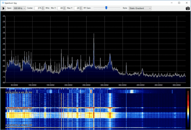The height and width of the screenshot is (130, 191).
Task: Maximize the Spectrum Spy window
Action: [x=179, y=3]
